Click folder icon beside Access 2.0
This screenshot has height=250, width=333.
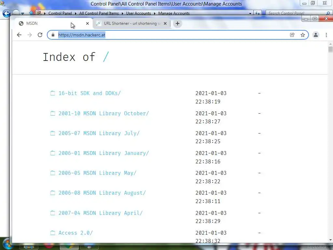click(53, 233)
